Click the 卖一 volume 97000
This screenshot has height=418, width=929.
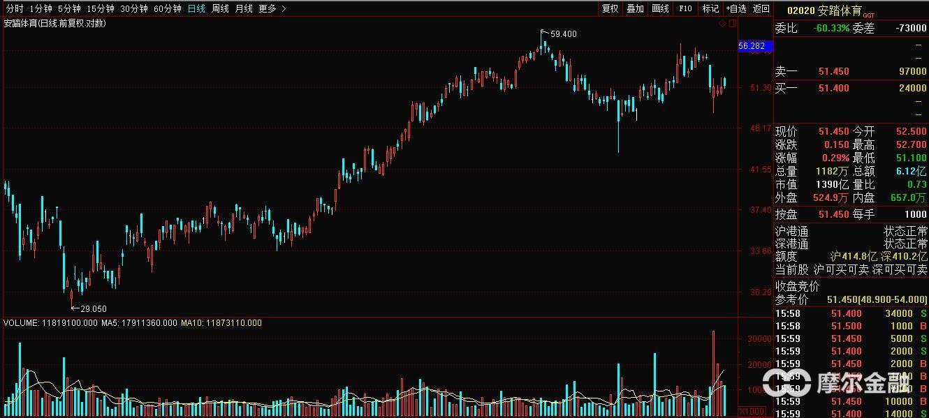912,72
